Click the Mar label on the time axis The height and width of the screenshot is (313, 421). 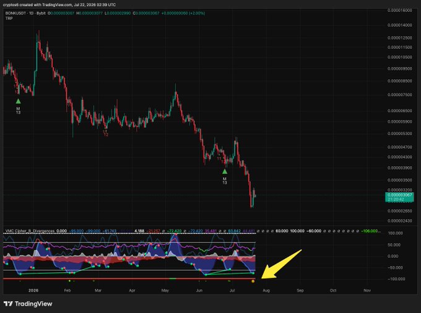98,290
